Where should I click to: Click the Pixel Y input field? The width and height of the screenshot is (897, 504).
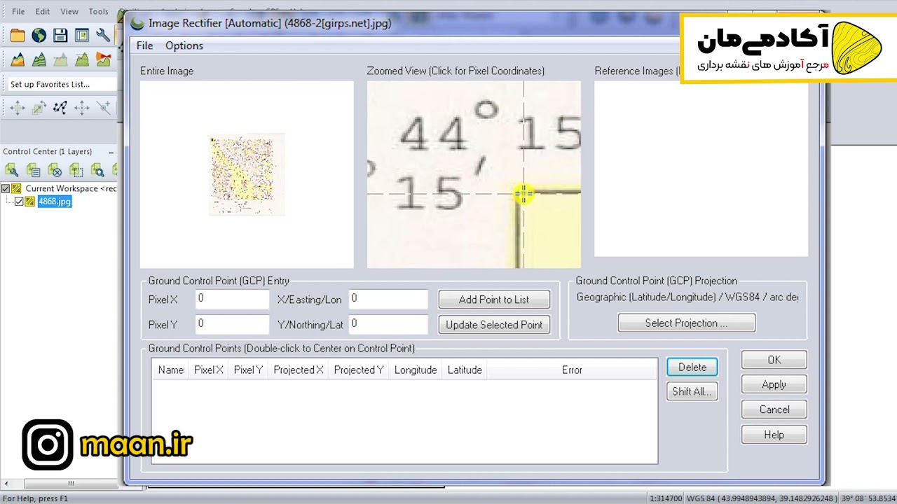[232, 325]
